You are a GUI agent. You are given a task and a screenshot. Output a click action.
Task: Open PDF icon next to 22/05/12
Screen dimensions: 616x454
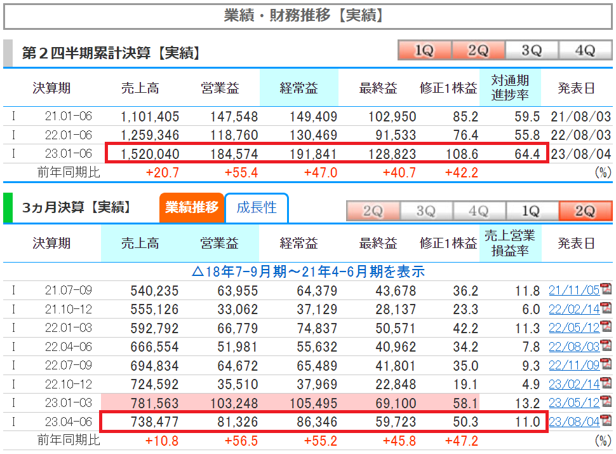(606, 327)
